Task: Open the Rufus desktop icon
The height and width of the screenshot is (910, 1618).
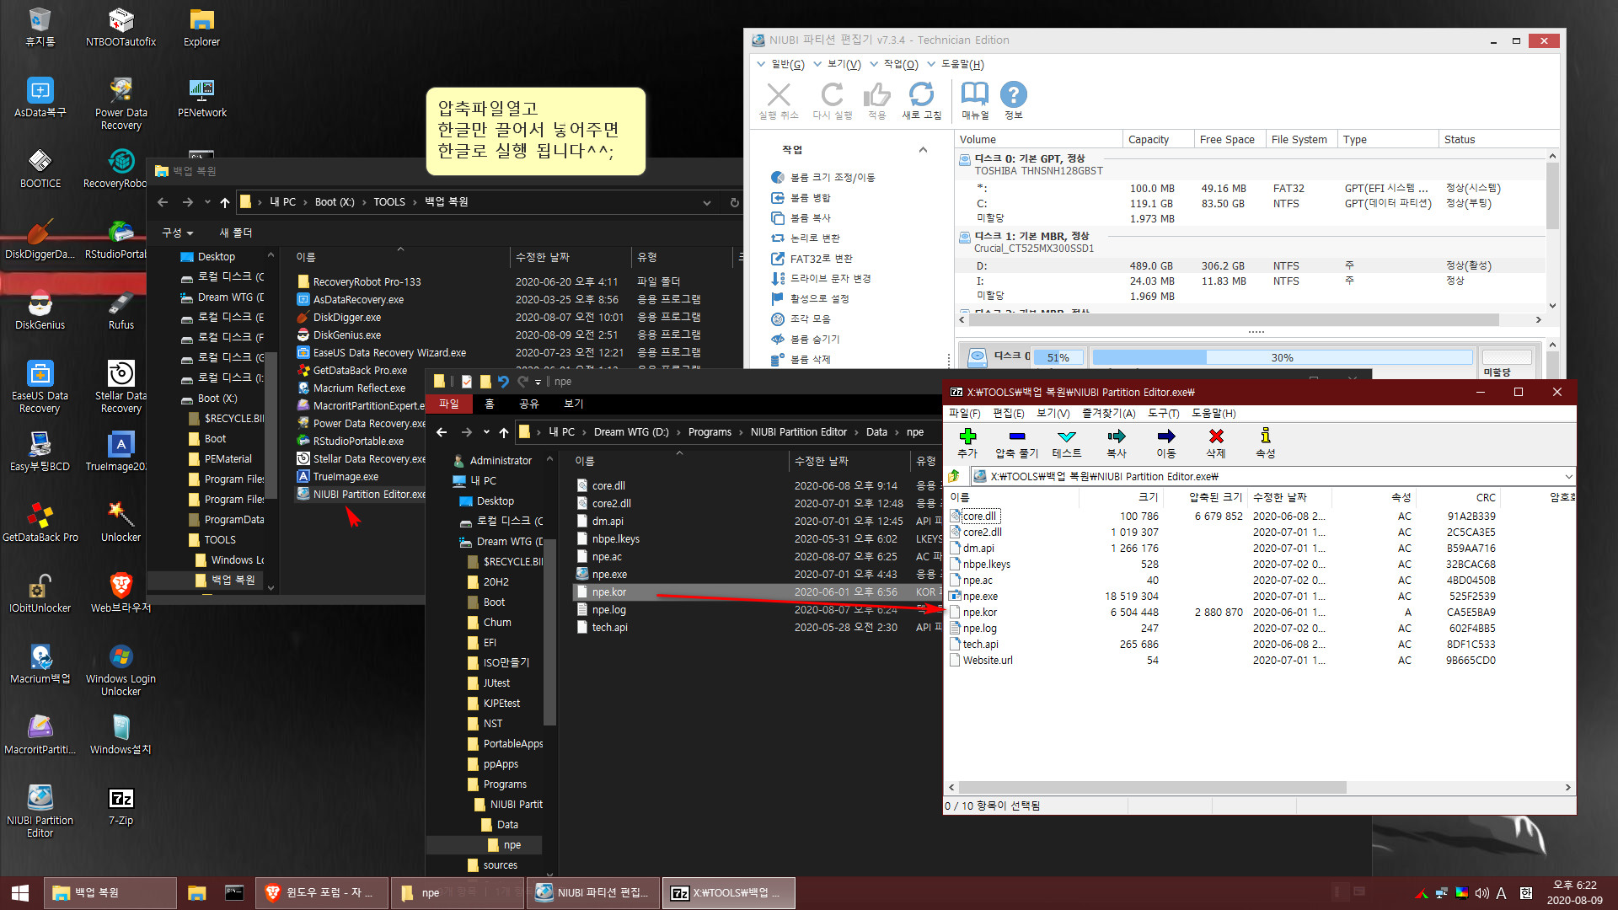Action: pos(121,309)
